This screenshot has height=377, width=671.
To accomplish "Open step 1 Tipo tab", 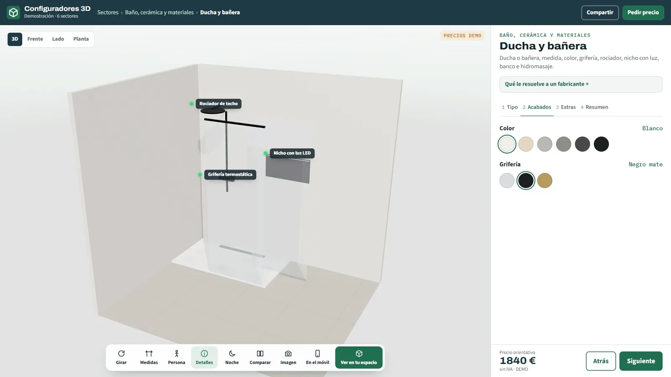I will pos(510,107).
